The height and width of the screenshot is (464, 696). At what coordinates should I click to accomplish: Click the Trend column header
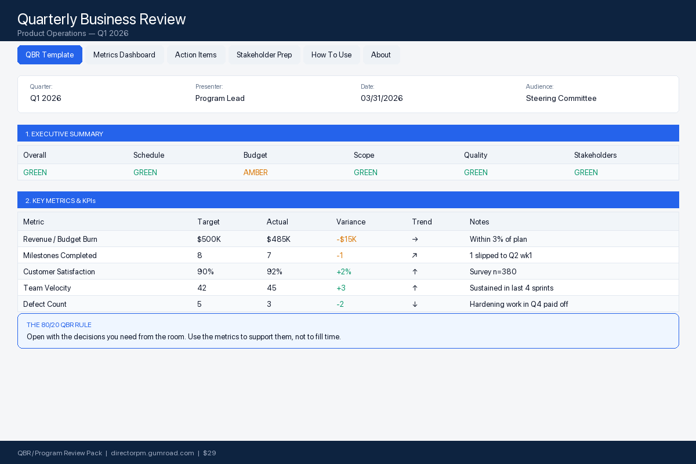(x=422, y=222)
